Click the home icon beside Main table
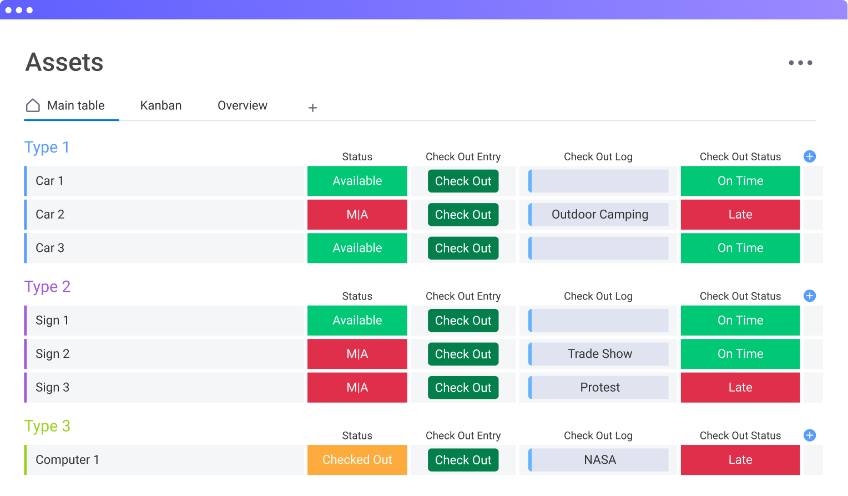This screenshot has width=848, height=496. coord(33,105)
